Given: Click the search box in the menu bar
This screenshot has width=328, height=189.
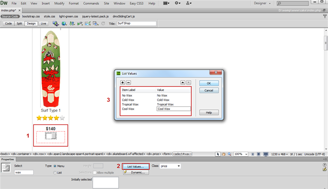Looking at the screenshot, I should coord(293,3).
